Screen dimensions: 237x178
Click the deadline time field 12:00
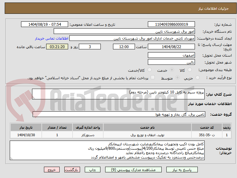coord(124,47)
